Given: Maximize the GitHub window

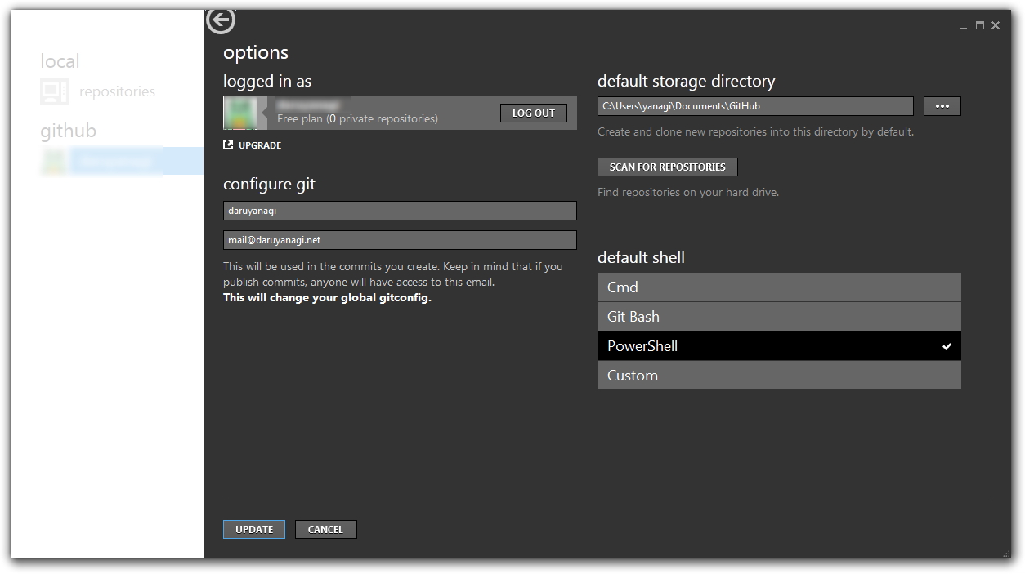Looking at the screenshot, I should [x=980, y=26].
